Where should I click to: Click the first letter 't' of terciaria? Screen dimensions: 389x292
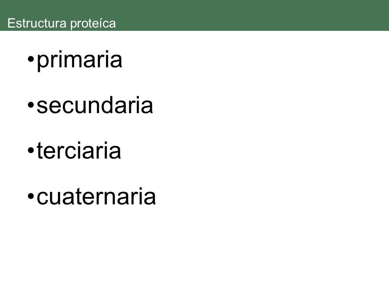[x=40, y=150]
